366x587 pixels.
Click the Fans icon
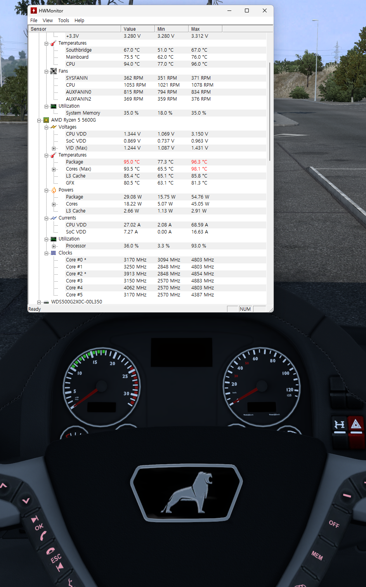click(54, 71)
